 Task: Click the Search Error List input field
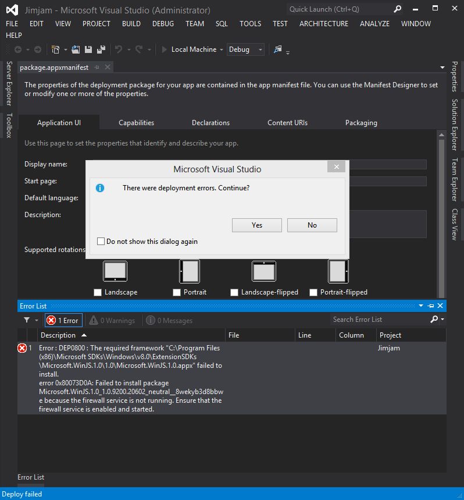380,319
